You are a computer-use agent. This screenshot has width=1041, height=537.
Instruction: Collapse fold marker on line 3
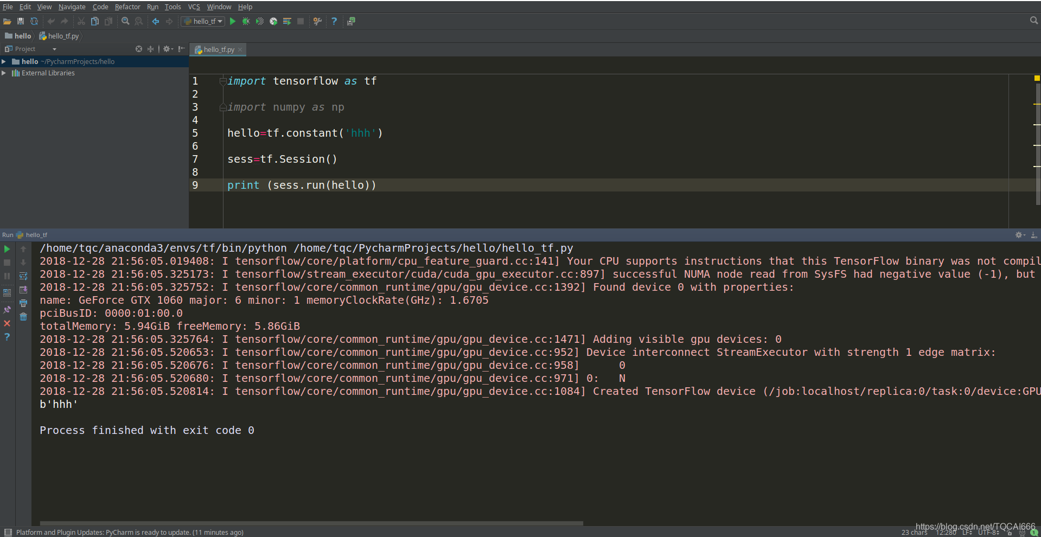(222, 107)
